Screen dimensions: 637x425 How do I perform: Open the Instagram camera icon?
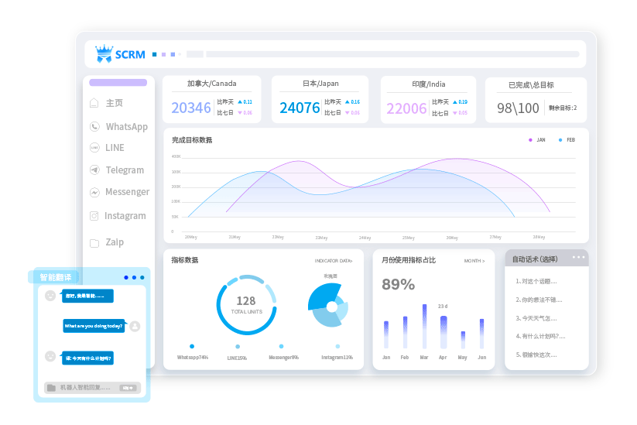coord(94,216)
